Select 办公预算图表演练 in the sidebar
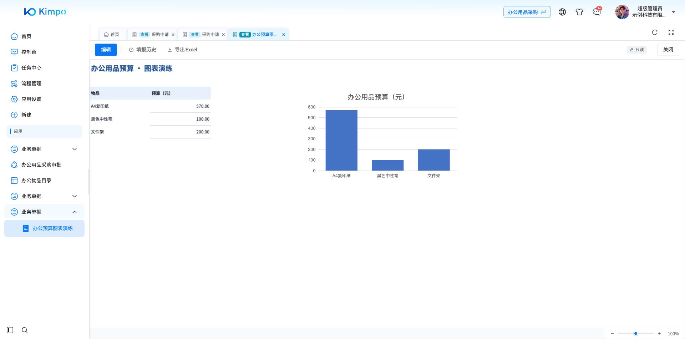The width and height of the screenshot is (685, 339). [x=44, y=228]
